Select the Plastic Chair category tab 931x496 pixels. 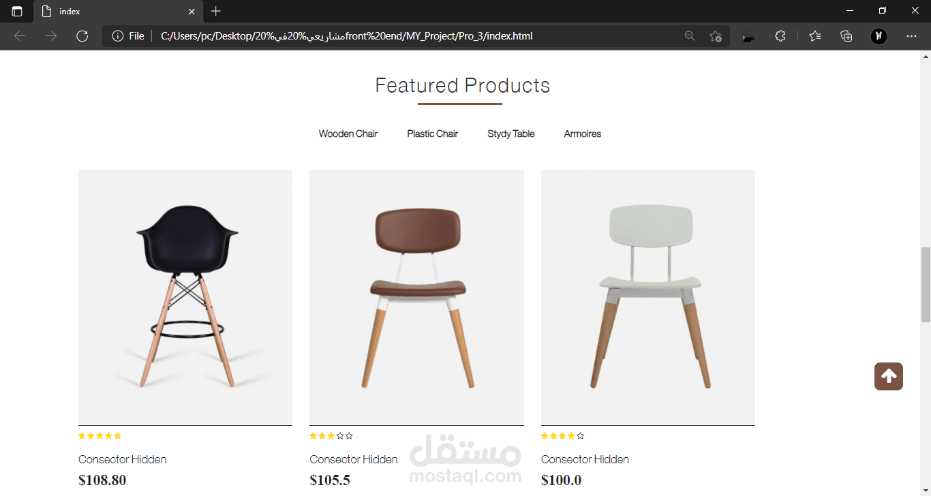432,134
